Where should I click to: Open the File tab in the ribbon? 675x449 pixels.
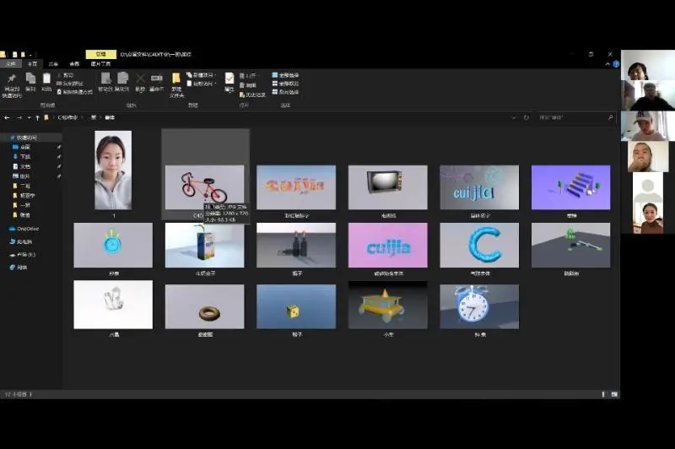(x=11, y=63)
